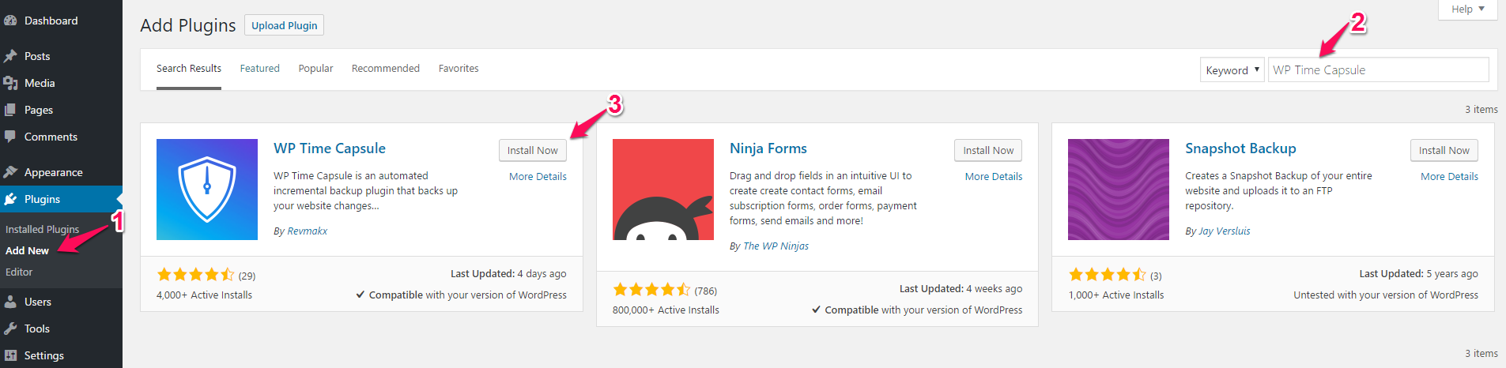Image resolution: width=1506 pixels, height=368 pixels.
Task: Click the Settings sliders icon
Action: pos(10,355)
